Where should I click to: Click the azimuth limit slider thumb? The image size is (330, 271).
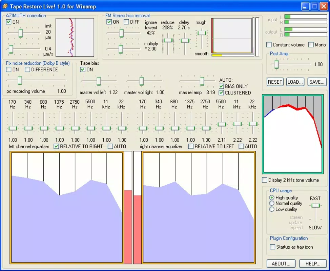click(x=20, y=33)
